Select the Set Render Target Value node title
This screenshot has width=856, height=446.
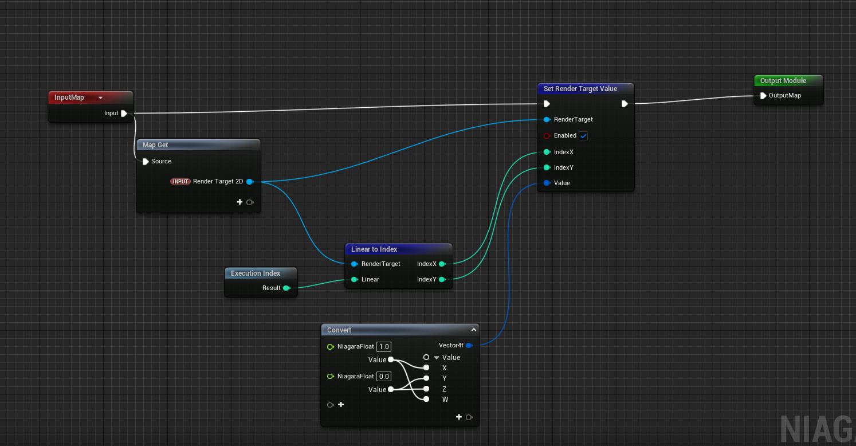(x=580, y=89)
